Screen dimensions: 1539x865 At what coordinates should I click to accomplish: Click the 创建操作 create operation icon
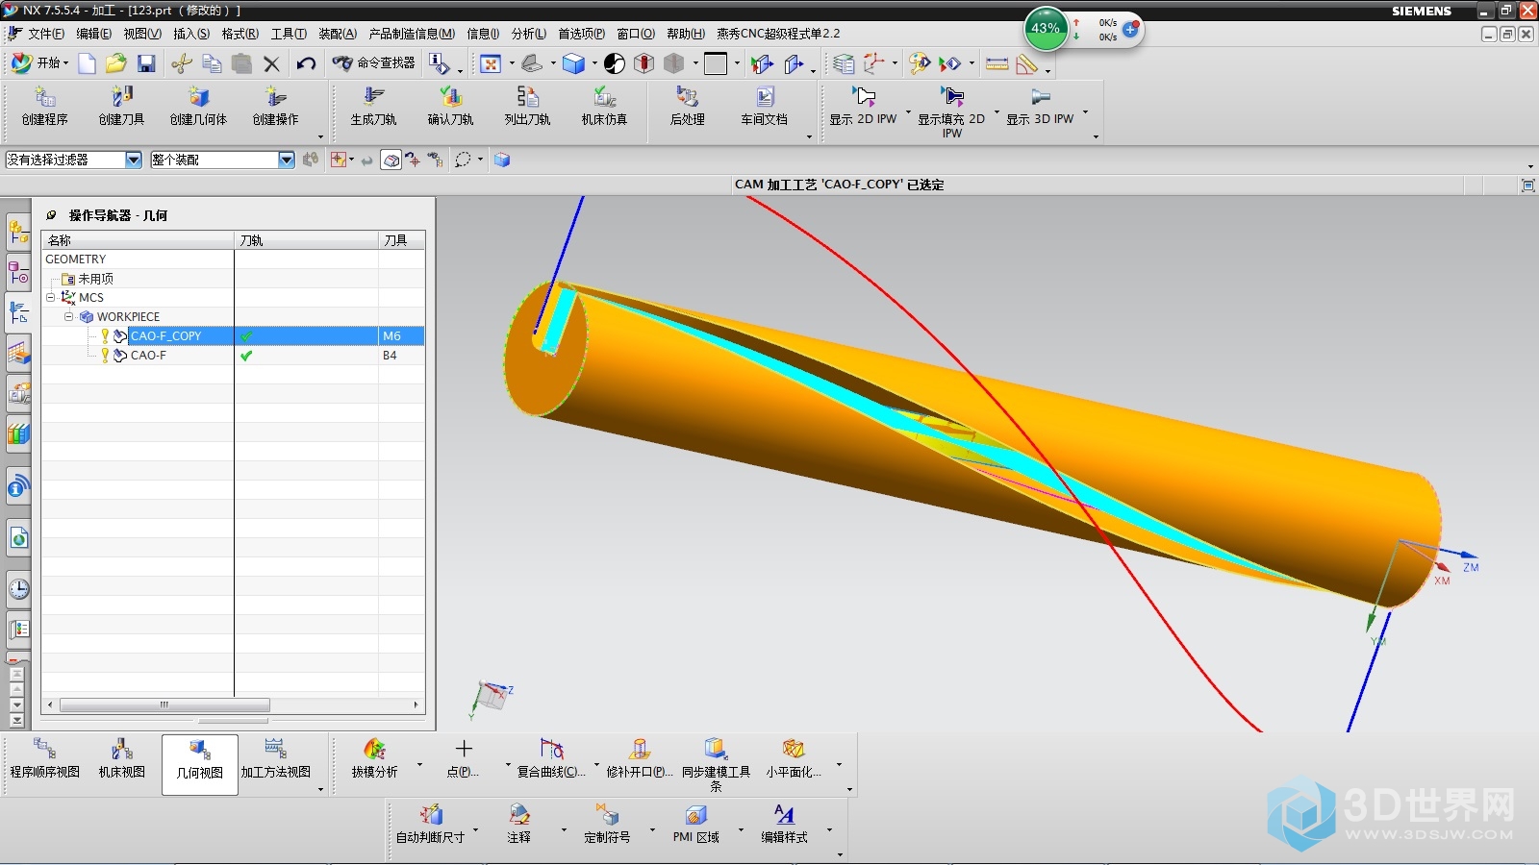pyautogui.click(x=276, y=97)
